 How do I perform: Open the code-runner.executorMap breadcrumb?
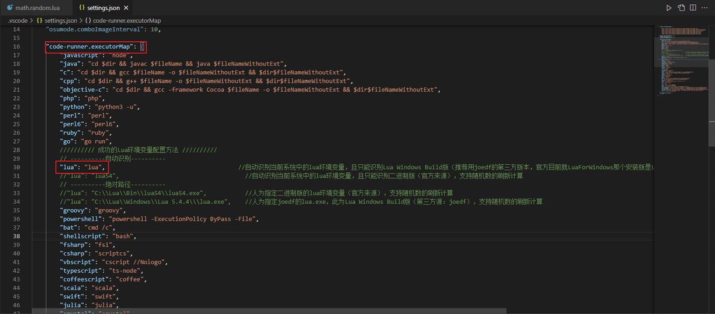122,20
